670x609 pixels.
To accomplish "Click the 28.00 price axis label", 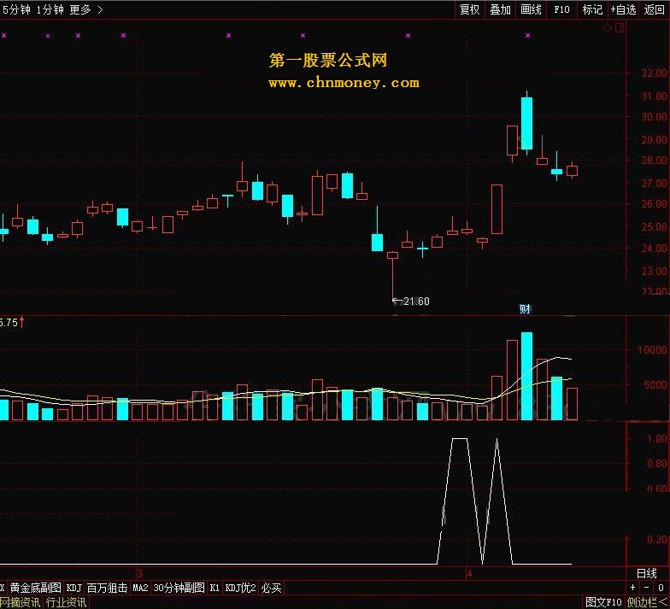I will click(654, 161).
